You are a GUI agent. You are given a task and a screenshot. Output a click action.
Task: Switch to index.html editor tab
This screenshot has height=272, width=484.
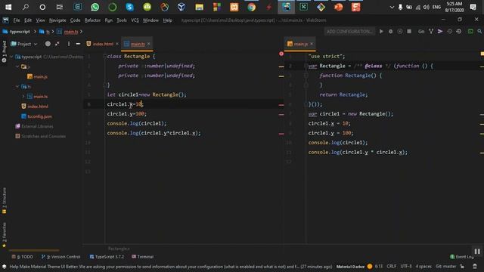point(103,44)
